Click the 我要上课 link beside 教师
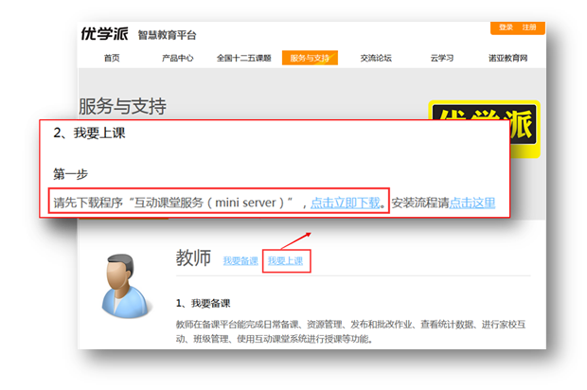Image resolution: width=587 pixels, height=390 pixels. click(285, 260)
